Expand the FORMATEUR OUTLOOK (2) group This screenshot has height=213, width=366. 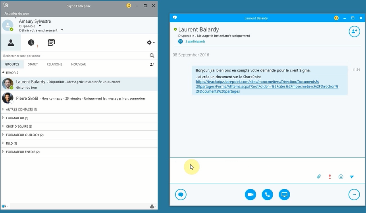3,135
